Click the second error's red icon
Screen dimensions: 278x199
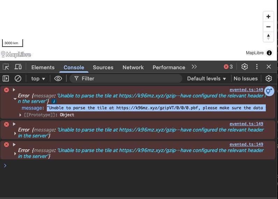[x=6, y=124]
